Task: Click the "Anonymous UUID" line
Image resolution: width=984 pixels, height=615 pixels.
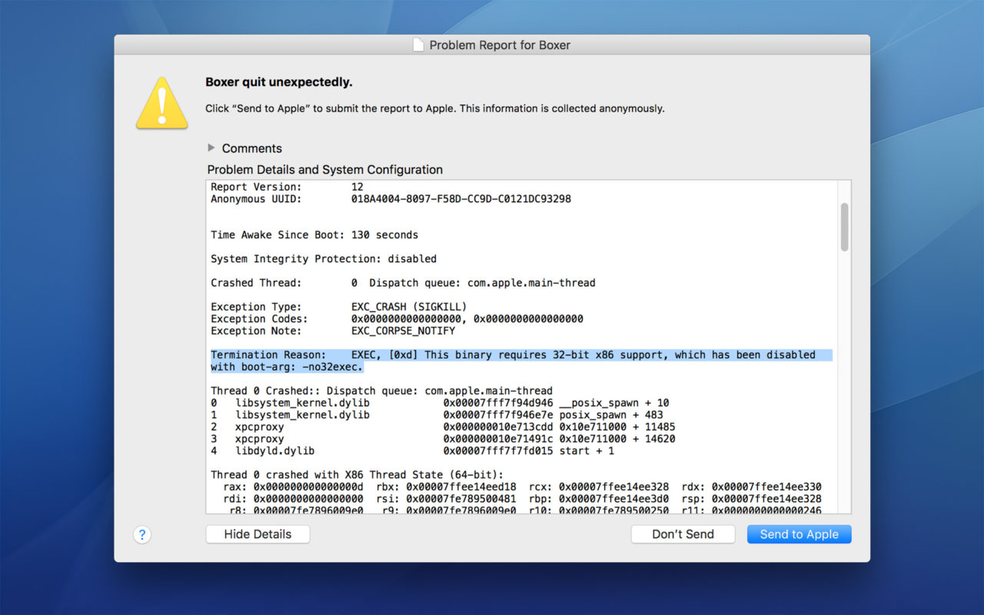Action: (391, 199)
